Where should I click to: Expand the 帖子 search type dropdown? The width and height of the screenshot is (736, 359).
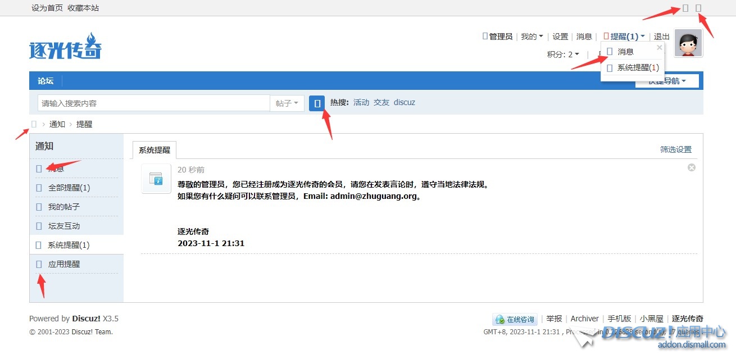click(287, 103)
